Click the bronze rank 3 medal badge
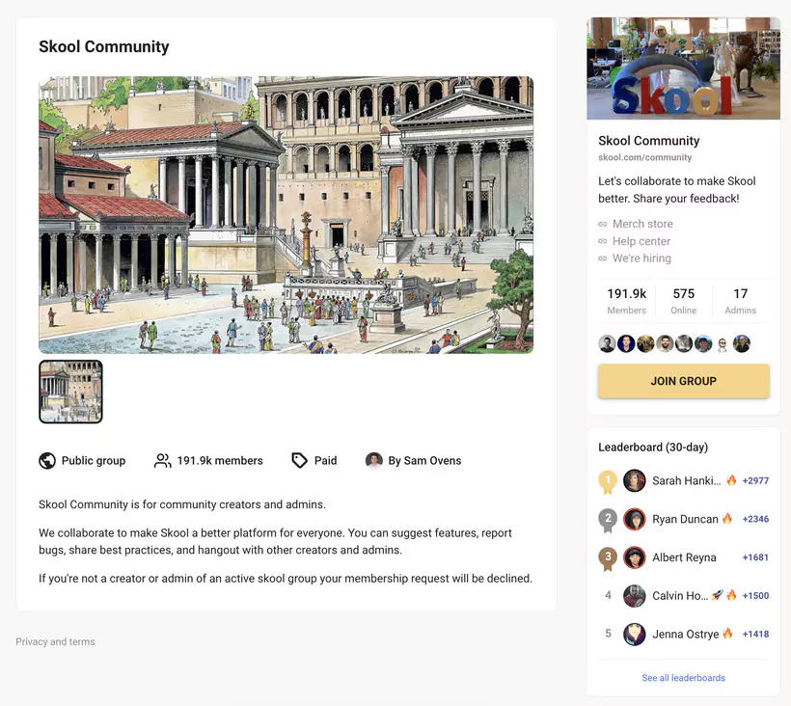The height and width of the screenshot is (706, 791). (x=608, y=558)
